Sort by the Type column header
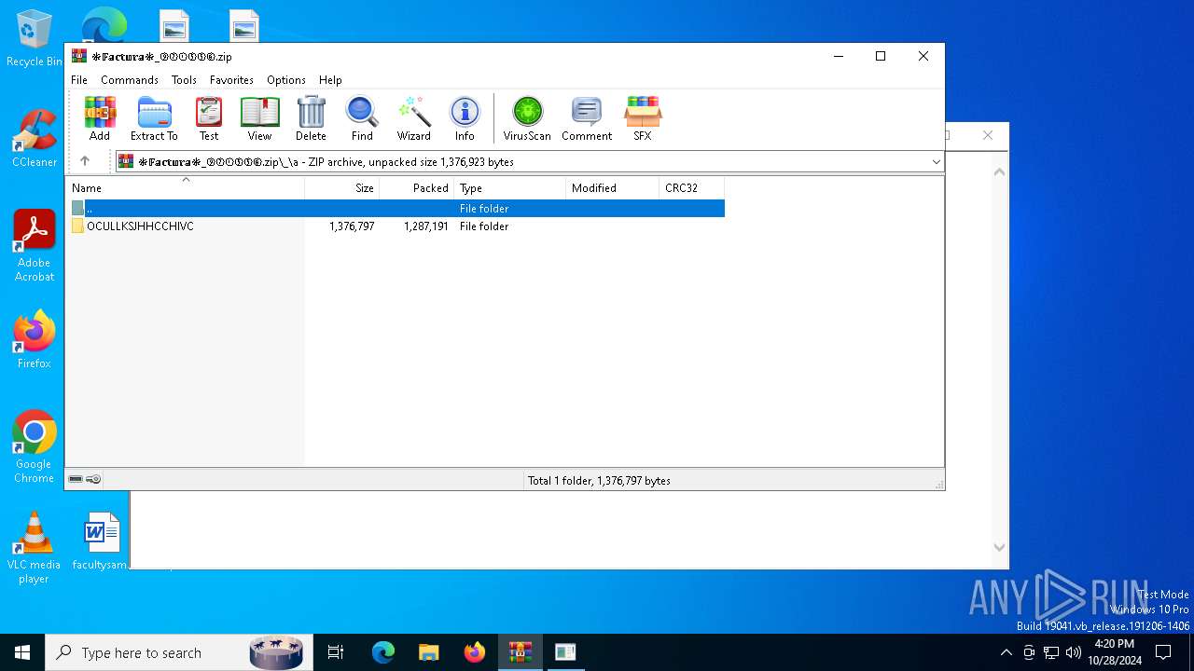The width and height of the screenshot is (1194, 671). [x=510, y=188]
